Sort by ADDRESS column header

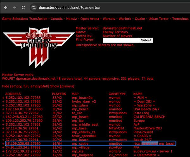click(13, 94)
